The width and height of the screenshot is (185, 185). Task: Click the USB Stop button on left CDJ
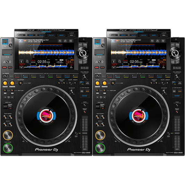[x=10, y=45]
